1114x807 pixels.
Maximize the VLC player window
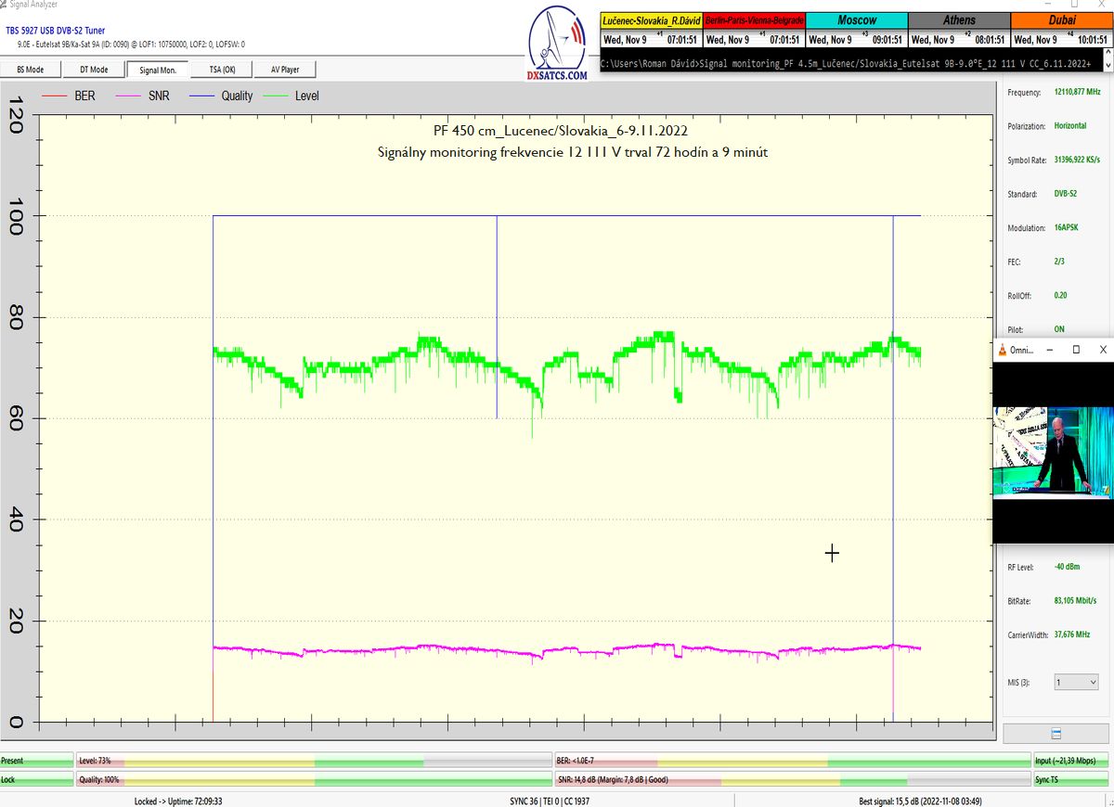point(1076,350)
